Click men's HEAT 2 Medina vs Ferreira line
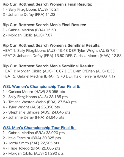This screenshot has height=157, width=124. click(59, 76)
